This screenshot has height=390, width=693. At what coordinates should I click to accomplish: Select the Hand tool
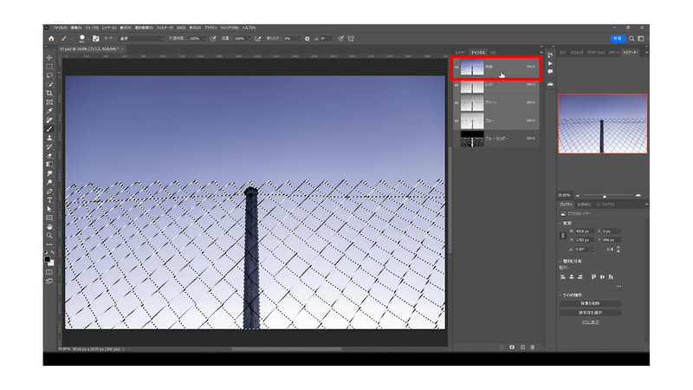pyautogui.click(x=49, y=227)
